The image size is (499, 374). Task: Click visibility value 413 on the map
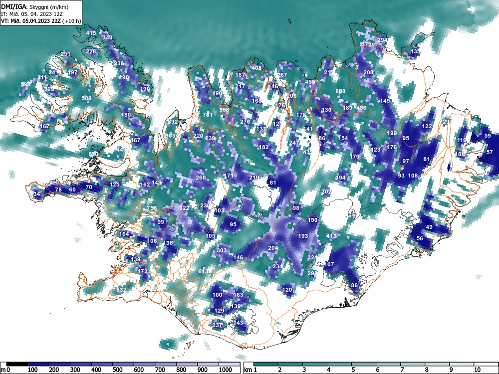click(331, 236)
